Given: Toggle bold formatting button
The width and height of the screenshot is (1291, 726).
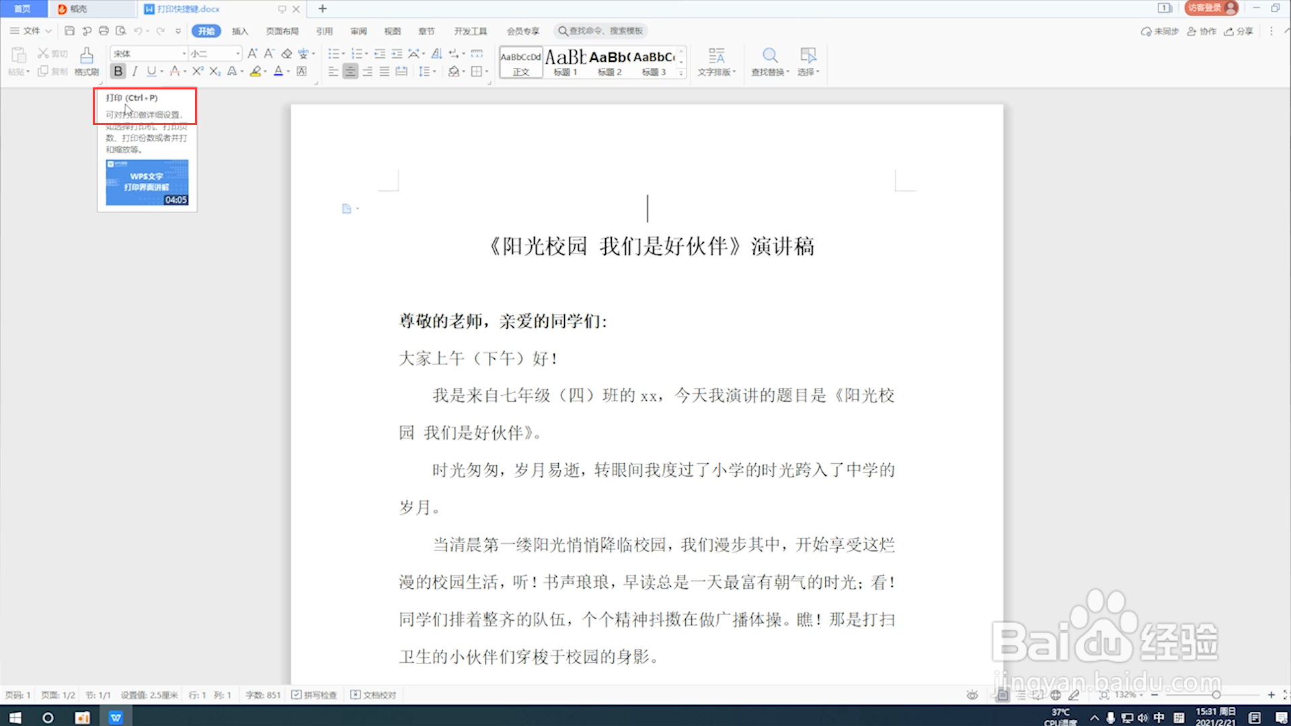Looking at the screenshot, I should [x=118, y=71].
